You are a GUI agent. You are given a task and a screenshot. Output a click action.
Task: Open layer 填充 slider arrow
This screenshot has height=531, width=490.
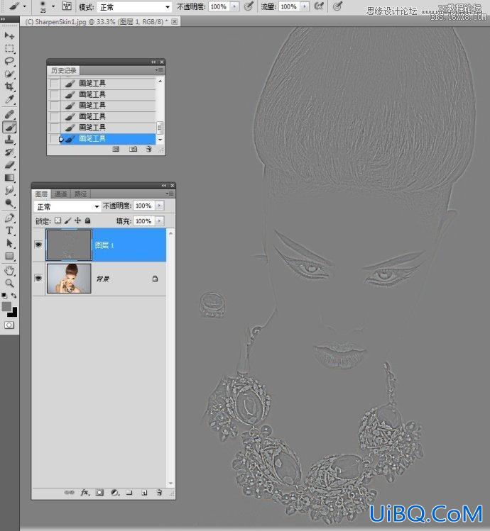coord(159,220)
